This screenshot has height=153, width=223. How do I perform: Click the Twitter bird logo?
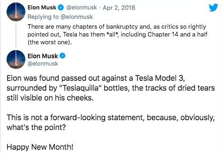[213, 7]
